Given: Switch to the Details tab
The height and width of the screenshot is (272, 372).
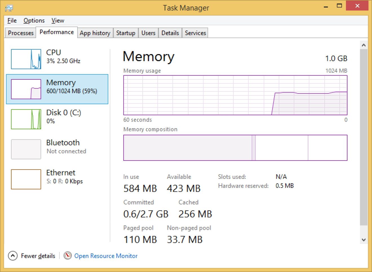Looking at the screenshot, I should [170, 33].
